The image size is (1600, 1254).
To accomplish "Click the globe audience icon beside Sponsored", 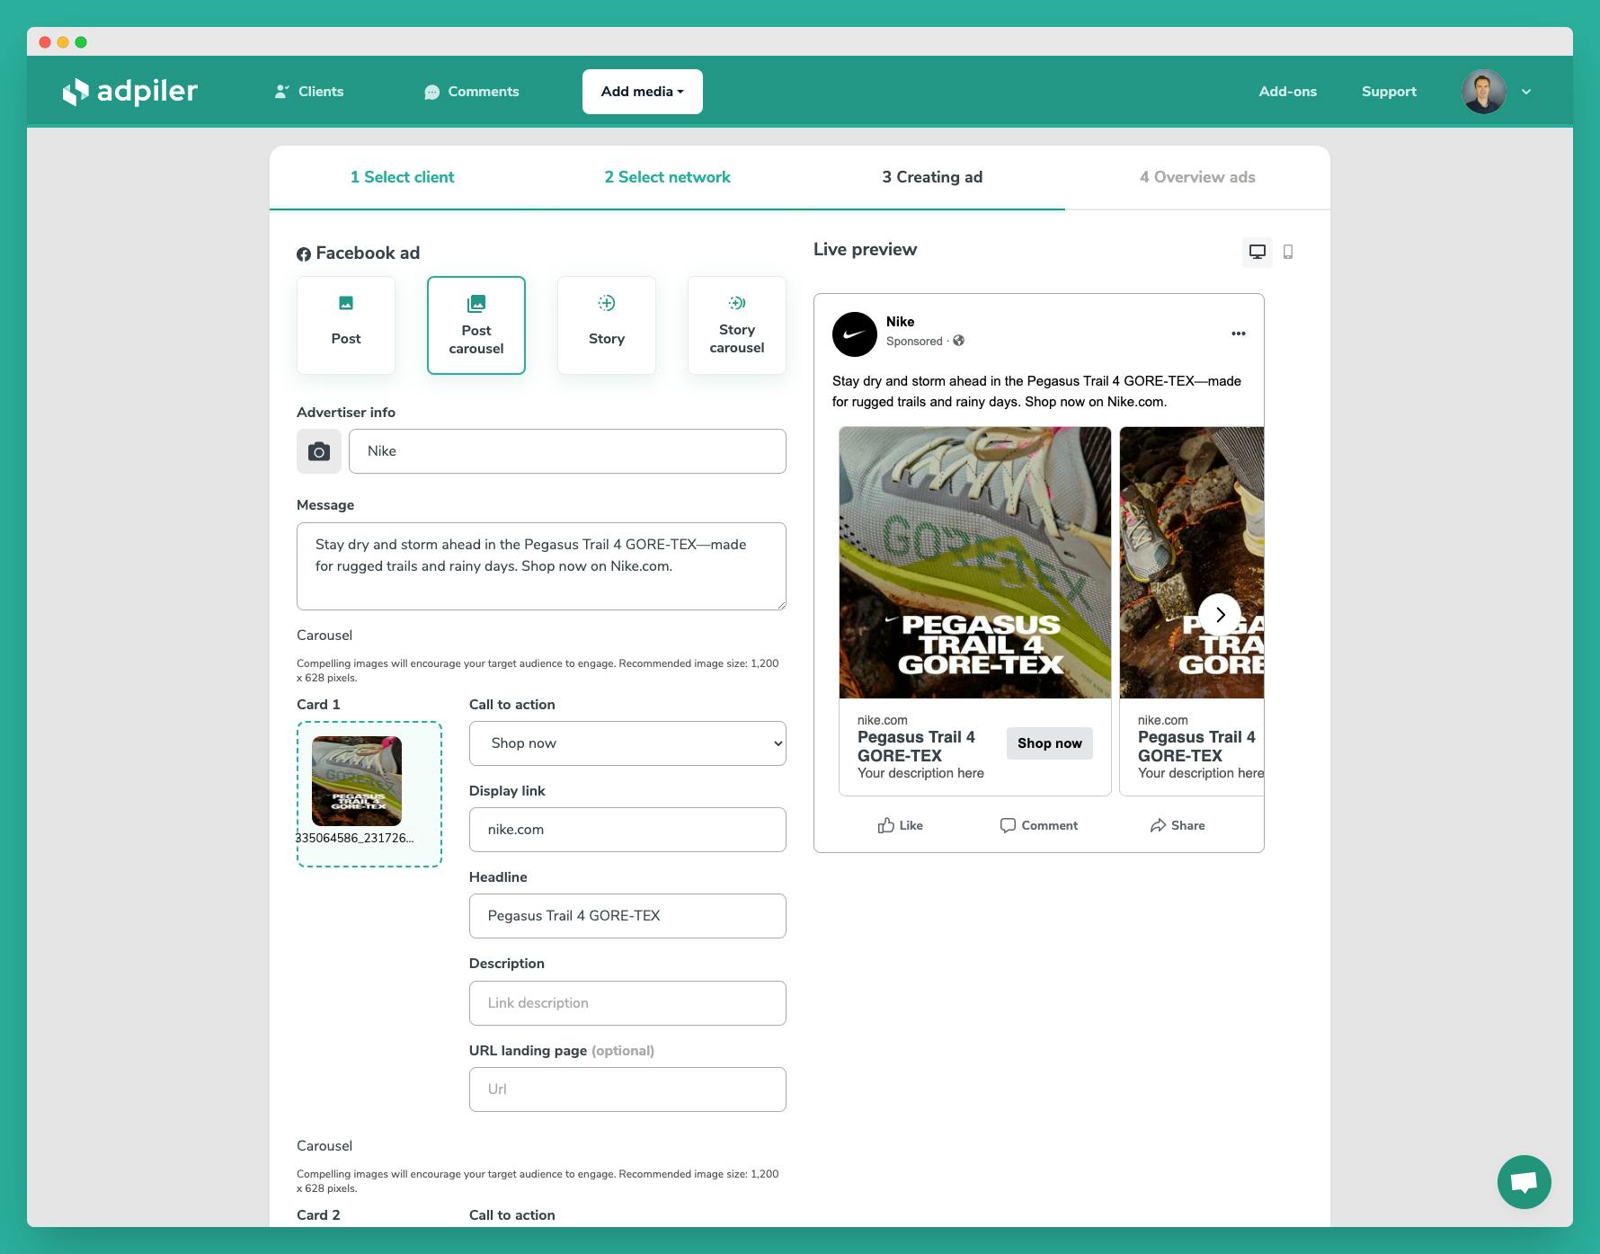I will pos(959,341).
